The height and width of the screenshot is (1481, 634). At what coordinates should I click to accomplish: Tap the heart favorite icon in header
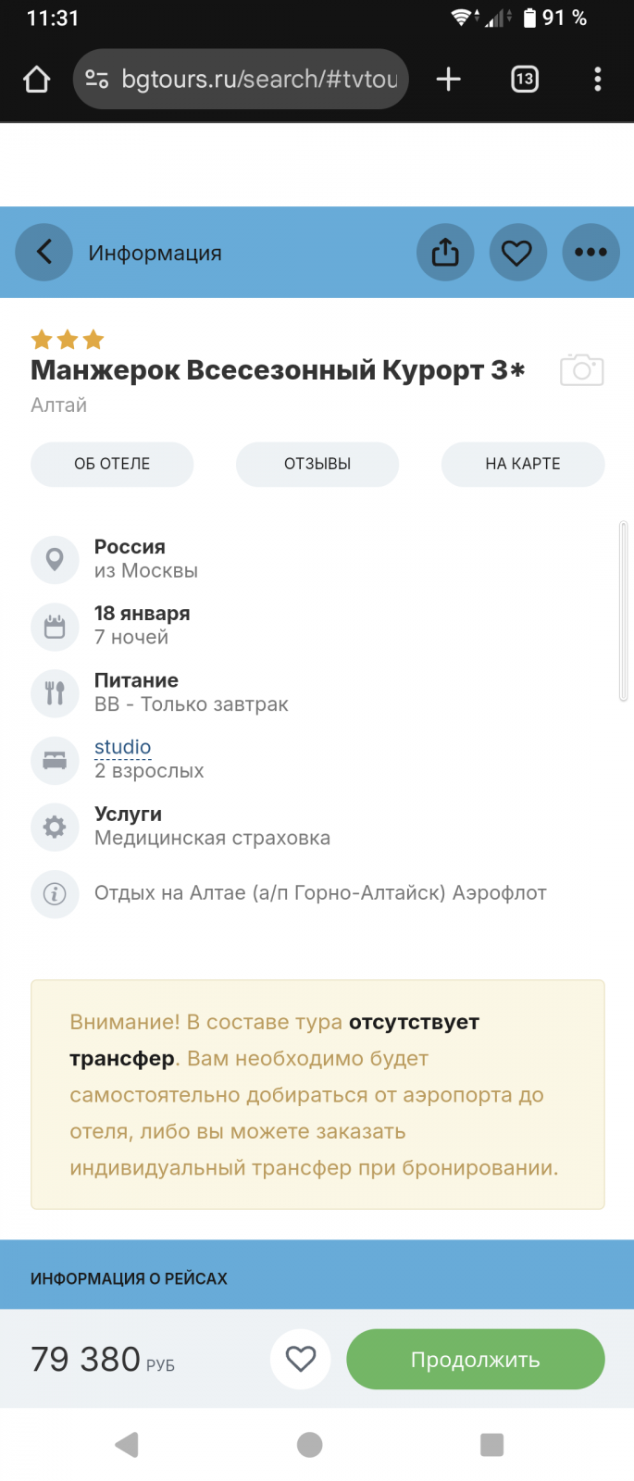coord(517,252)
